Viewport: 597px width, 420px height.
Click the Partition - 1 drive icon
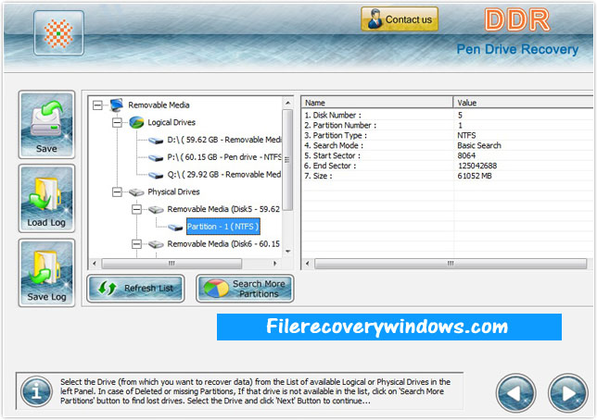point(175,227)
